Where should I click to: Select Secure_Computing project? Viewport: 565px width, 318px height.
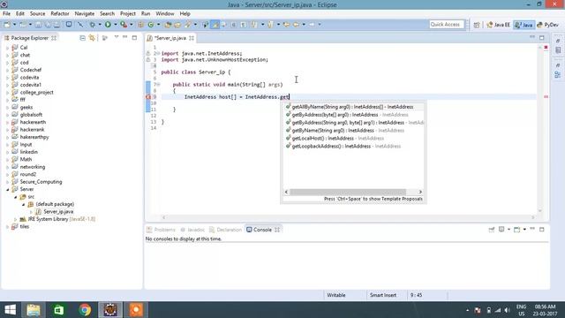point(41,182)
